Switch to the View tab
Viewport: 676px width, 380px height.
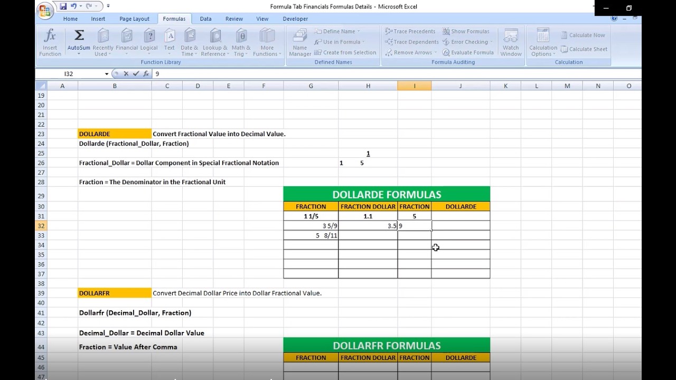[x=262, y=18]
